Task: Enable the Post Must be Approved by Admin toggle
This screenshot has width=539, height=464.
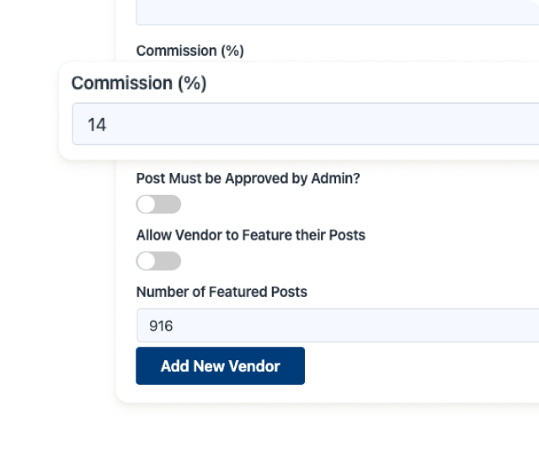Action: coord(158,204)
